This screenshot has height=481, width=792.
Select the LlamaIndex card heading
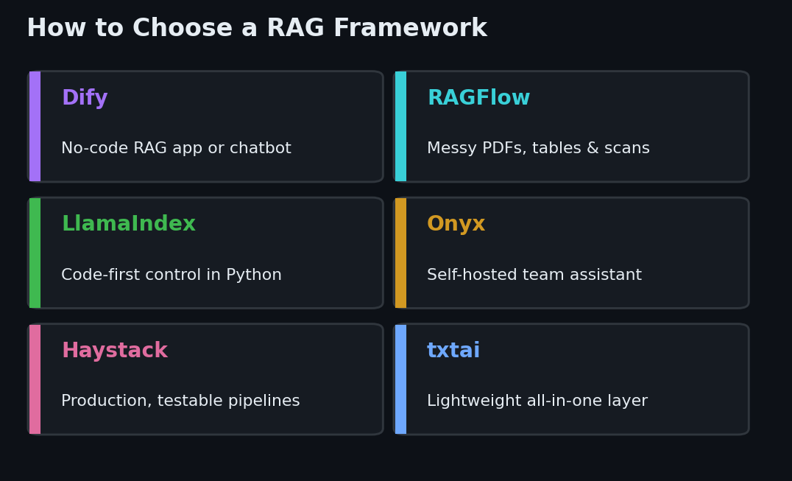[128, 224]
